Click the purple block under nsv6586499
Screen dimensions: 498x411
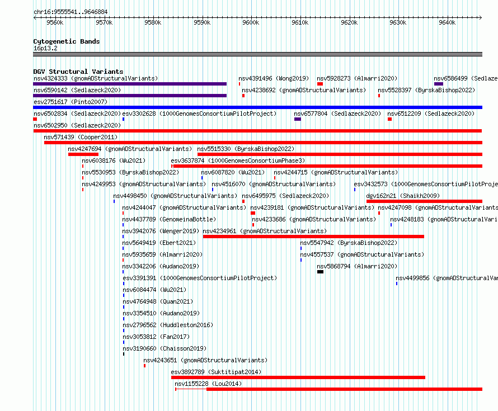point(439,84)
